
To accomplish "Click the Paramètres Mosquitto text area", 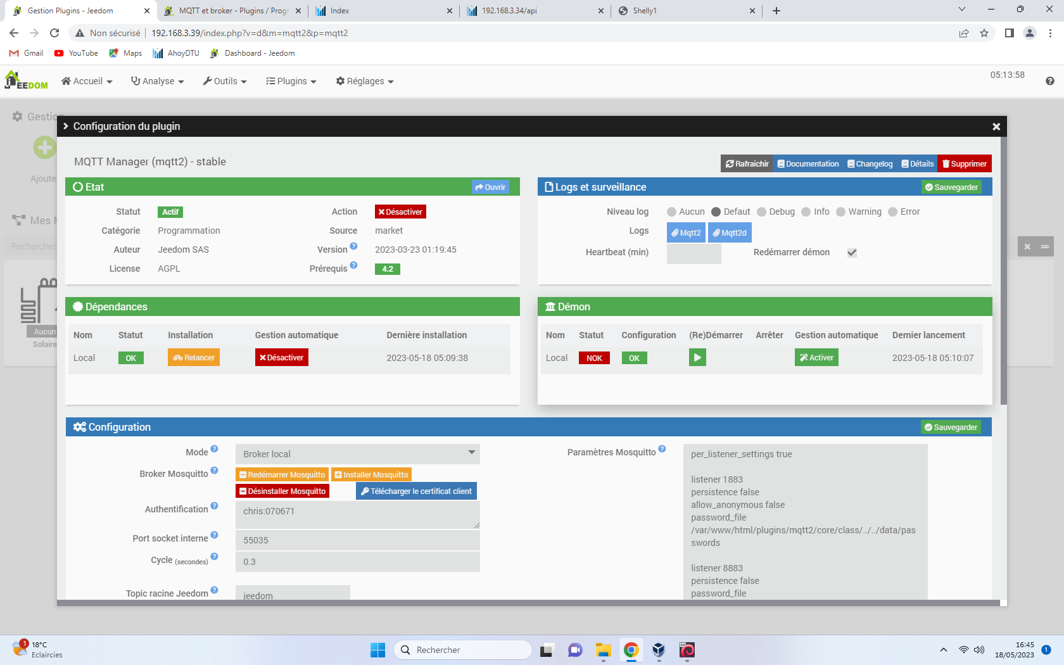I will point(806,522).
